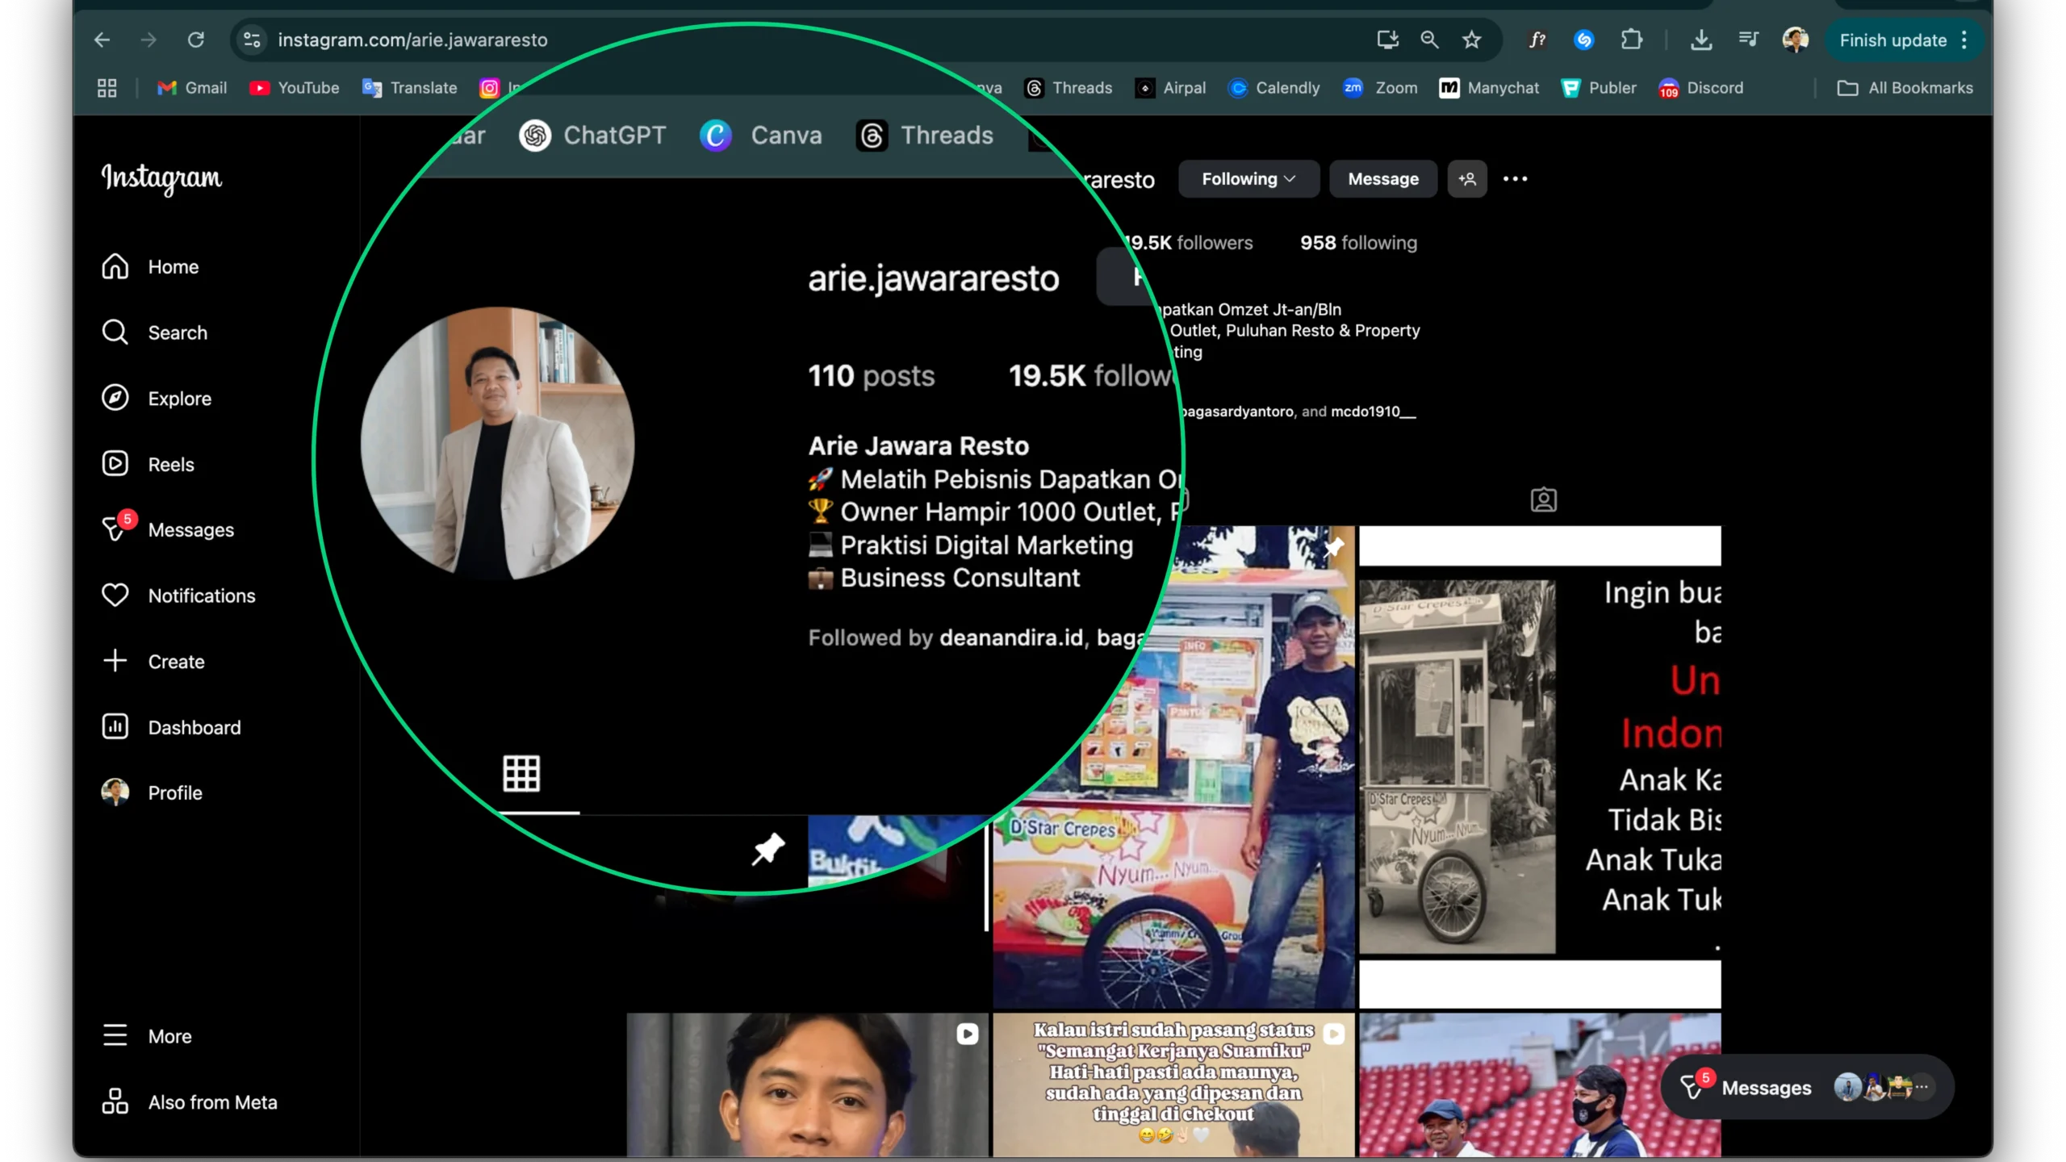Open Reels in Instagram sidebar
Viewport: 2066px width, 1162px height.
[x=148, y=464]
